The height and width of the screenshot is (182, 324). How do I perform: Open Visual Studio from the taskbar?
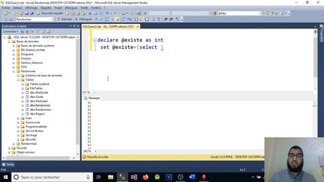134,177
